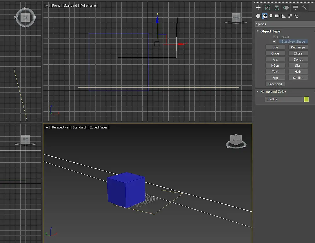Image resolution: width=315 pixels, height=243 pixels.
Task: Click the Helix spline button
Action: pyautogui.click(x=298, y=72)
